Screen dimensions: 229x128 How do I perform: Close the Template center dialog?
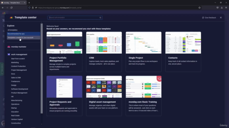pyautogui.click(x=221, y=17)
